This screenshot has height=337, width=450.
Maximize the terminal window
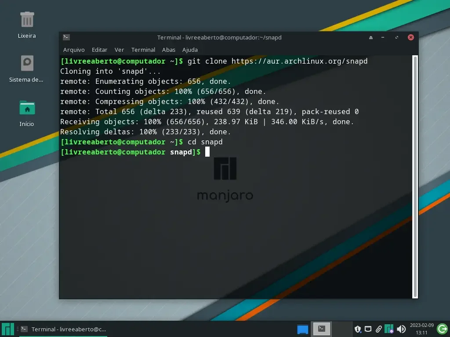pos(397,37)
